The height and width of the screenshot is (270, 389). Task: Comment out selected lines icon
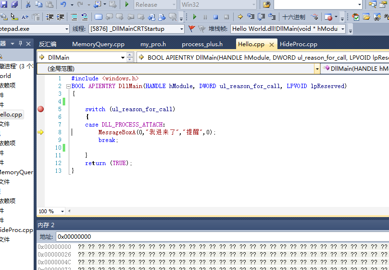(74, 17)
